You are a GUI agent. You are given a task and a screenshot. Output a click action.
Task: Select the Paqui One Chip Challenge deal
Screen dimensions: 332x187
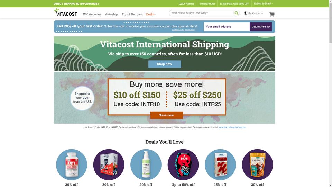pos(183,164)
